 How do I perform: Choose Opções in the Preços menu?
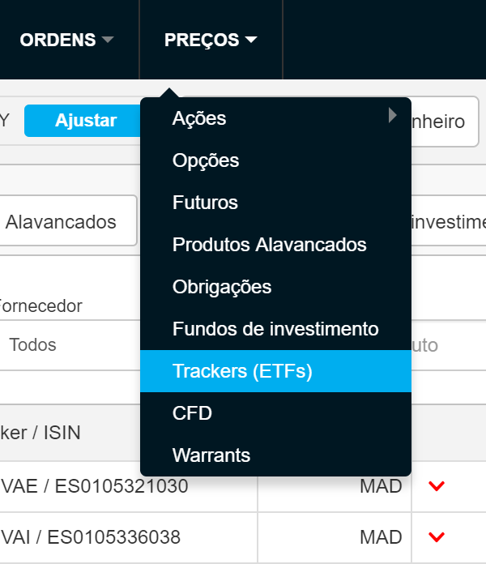point(206,160)
